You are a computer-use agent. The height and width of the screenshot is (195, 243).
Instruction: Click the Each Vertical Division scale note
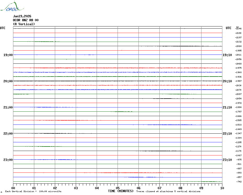(33, 191)
